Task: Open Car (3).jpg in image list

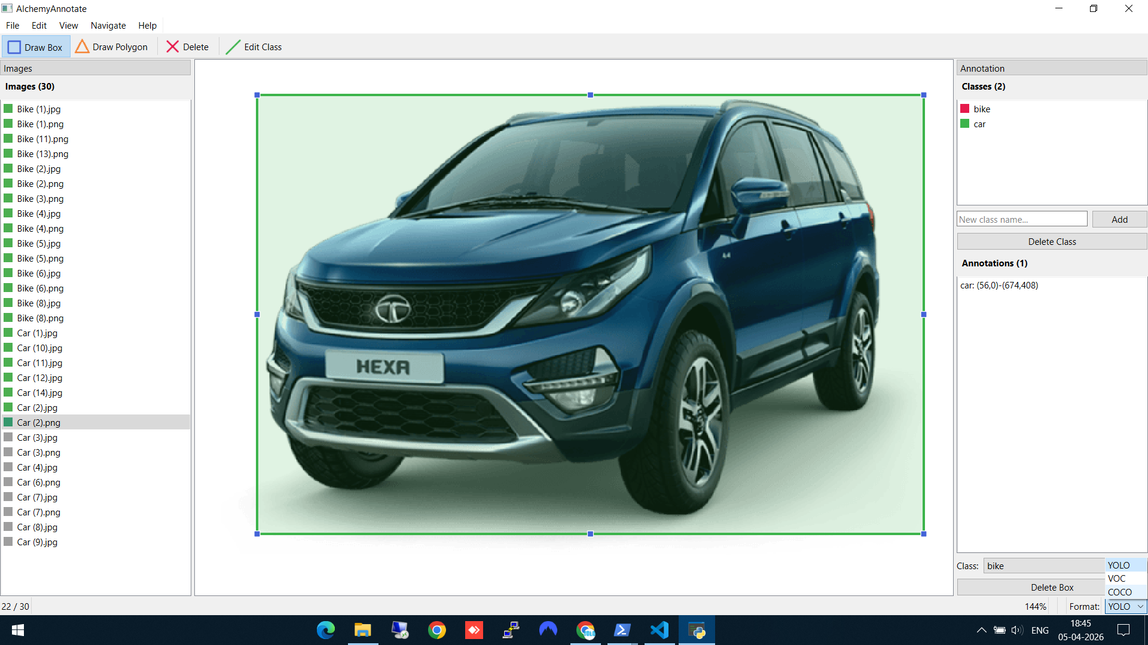Action: point(37,438)
